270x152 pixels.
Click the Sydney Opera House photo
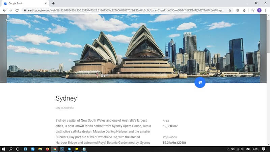(133, 49)
